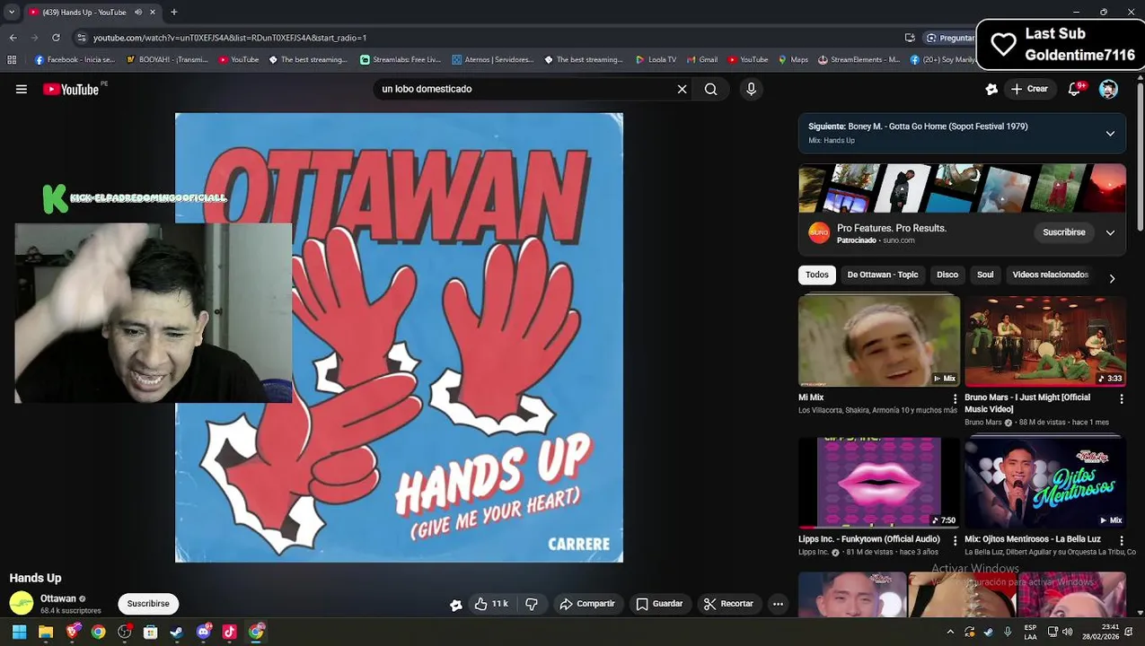
Task: Open options for Funkytown video
Action: tap(955, 541)
